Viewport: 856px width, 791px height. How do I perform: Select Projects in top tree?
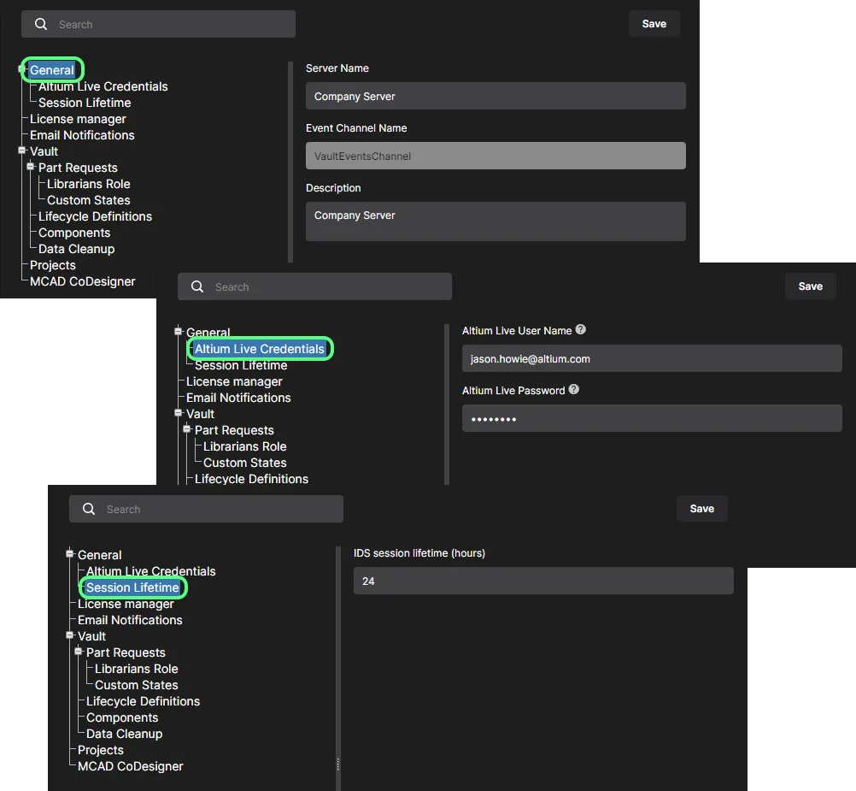click(x=53, y=265)
